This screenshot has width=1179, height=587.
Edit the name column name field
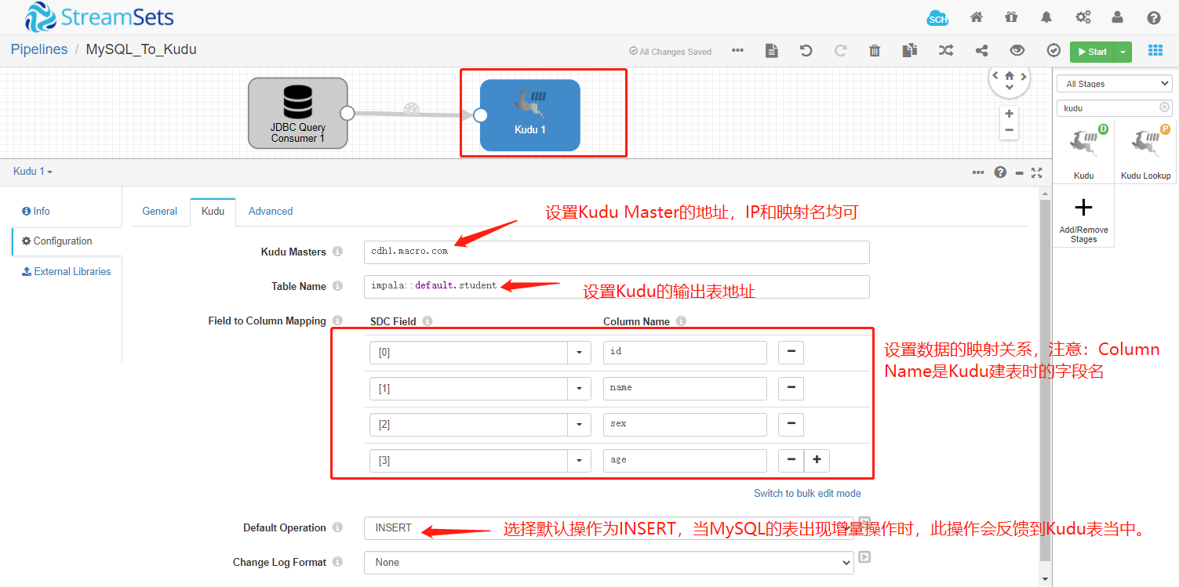[685, 389]
